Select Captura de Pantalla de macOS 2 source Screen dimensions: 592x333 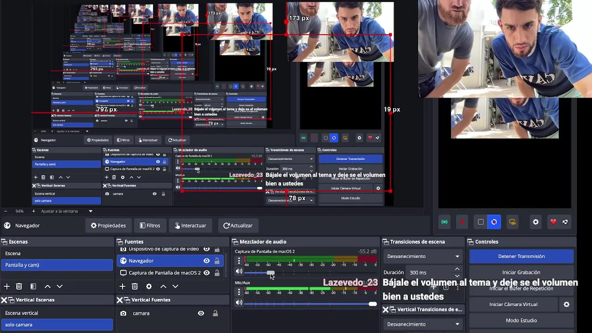point(170,273)
